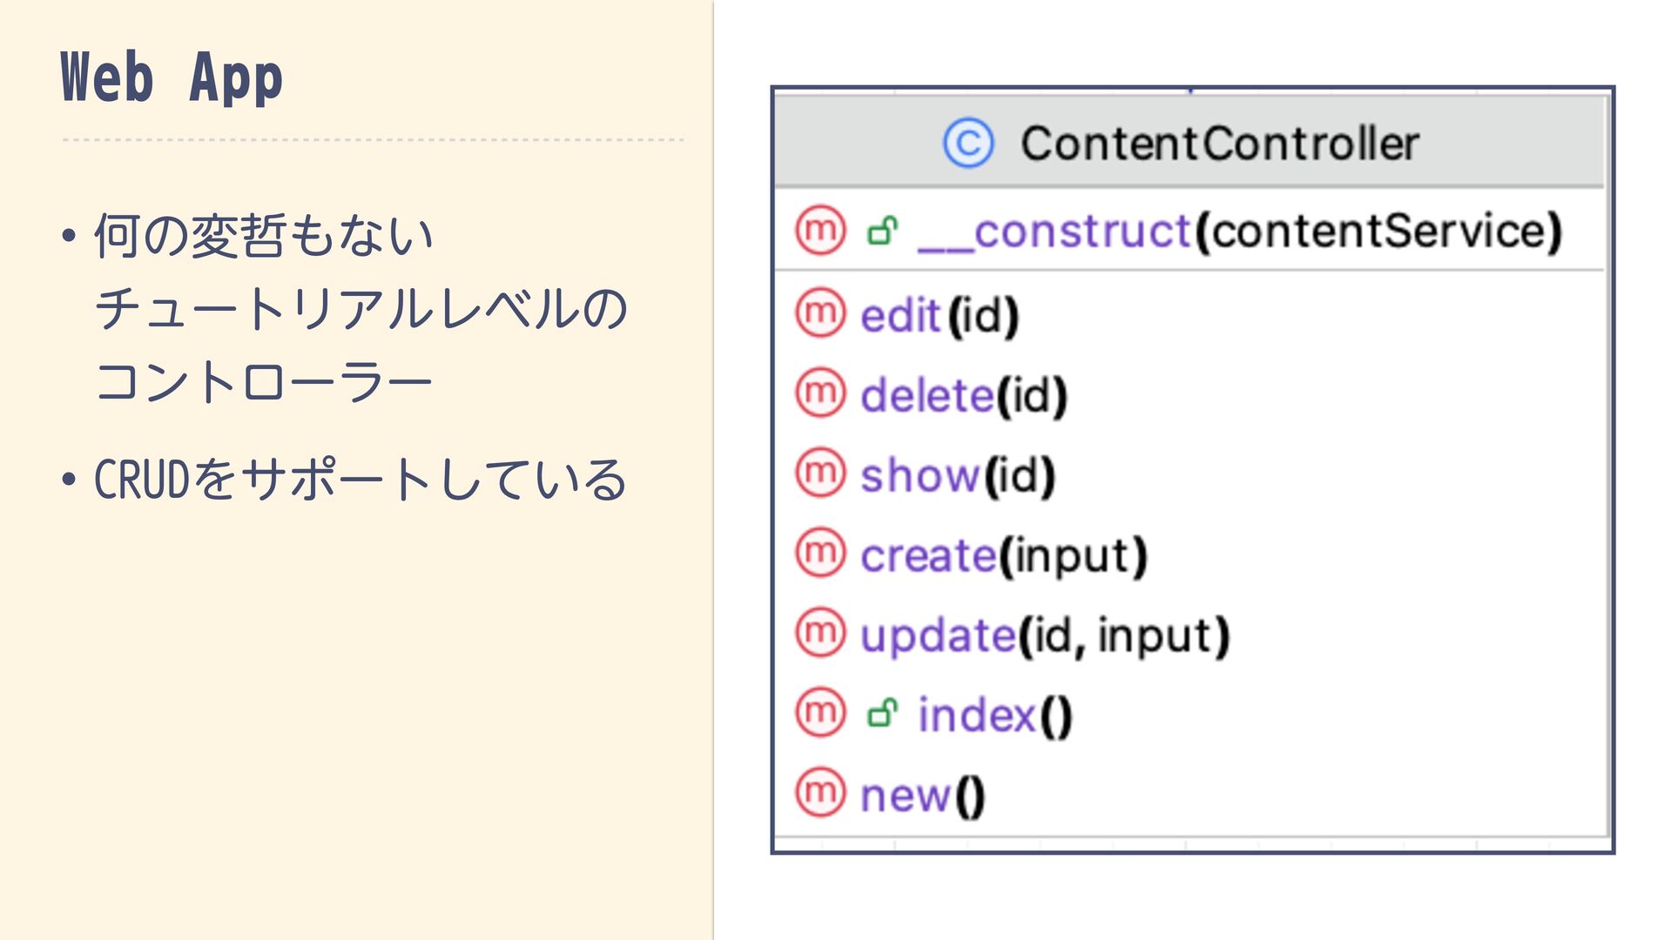Click the method icon next to delete(id)
The height and width of the screenshot is (940, 1672).
(x=820, y=393)
